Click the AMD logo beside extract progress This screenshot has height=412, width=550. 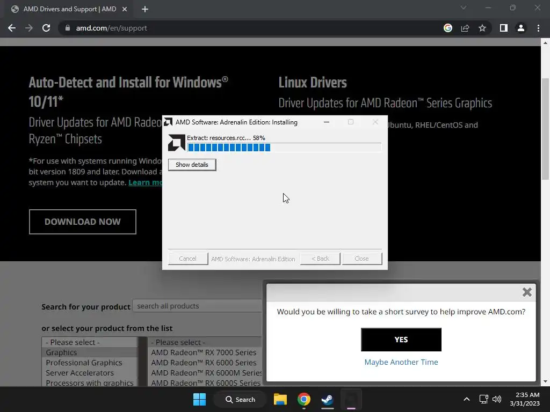176,143
